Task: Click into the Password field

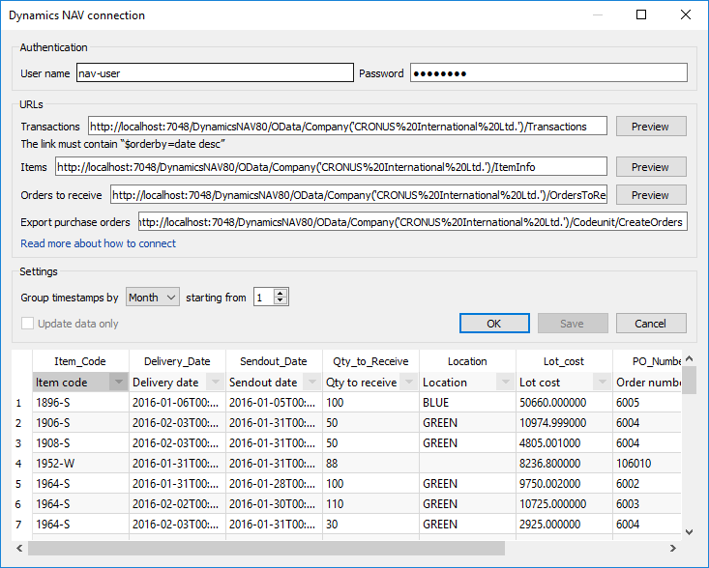Action: coord(547,73)
